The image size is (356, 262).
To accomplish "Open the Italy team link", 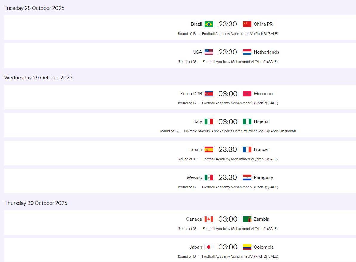I will (x=197, y=121).
